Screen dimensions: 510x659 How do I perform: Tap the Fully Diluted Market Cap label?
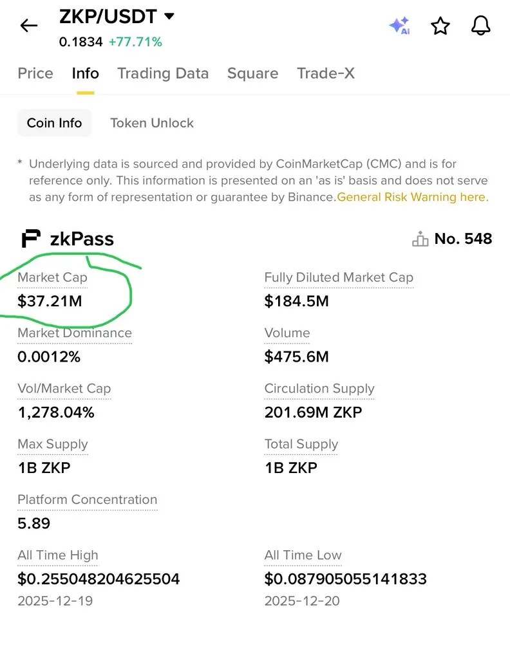[x=339, y=277]
